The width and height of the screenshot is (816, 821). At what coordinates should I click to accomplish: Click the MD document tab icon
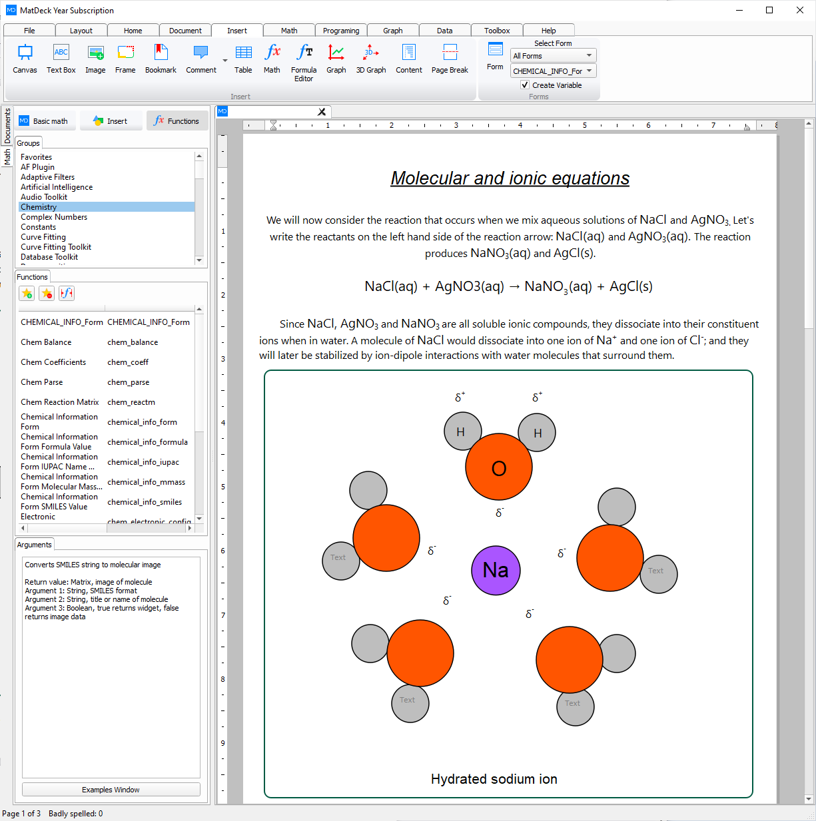click(222, 111)
